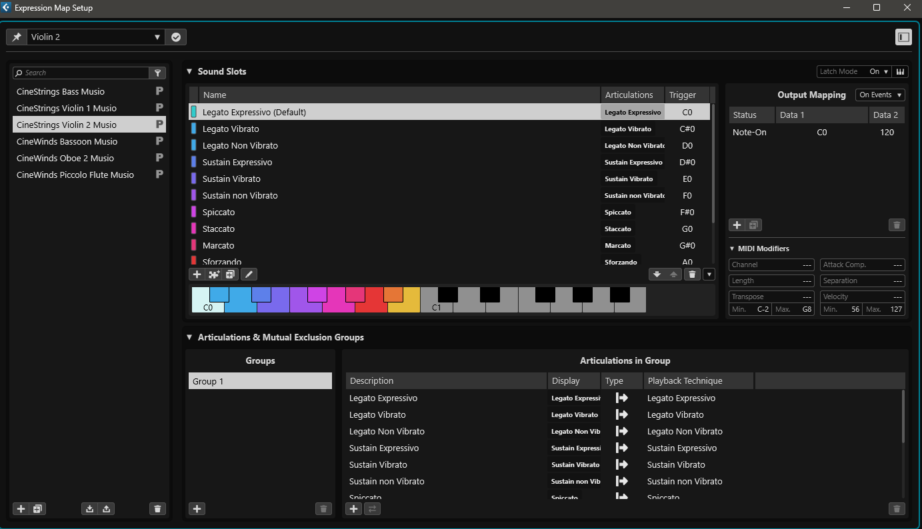Delete the selected expression map
Image resolution: width=922 pixels, height=529 pixels.
point(157,509)
